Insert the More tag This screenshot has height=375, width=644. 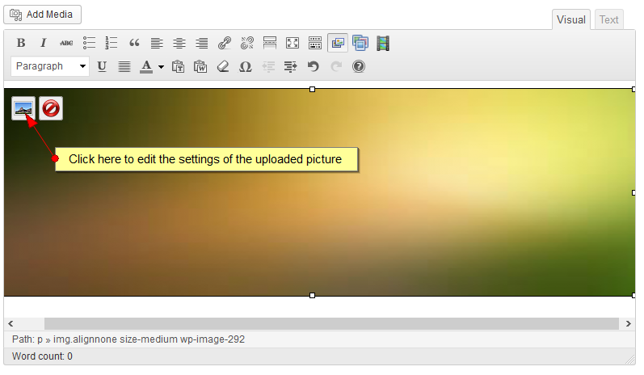269,43
